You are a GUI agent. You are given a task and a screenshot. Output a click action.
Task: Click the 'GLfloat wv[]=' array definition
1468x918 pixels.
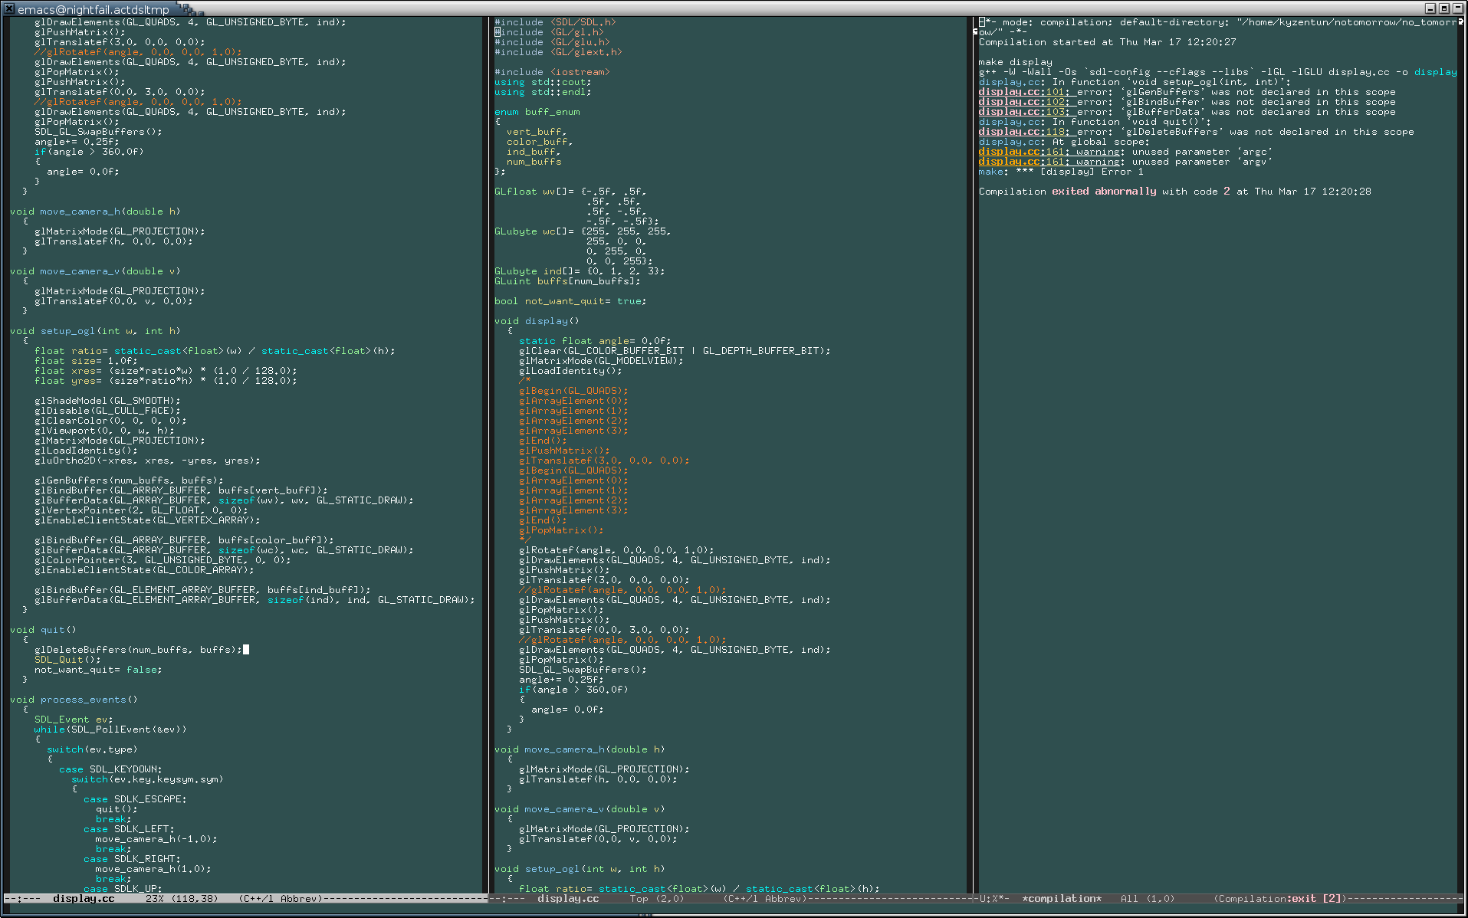click(x=570, y=192)
